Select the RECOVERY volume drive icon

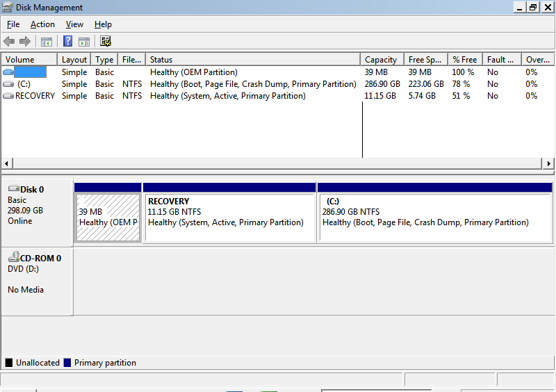pyautogui.click(x=8, y=96)
